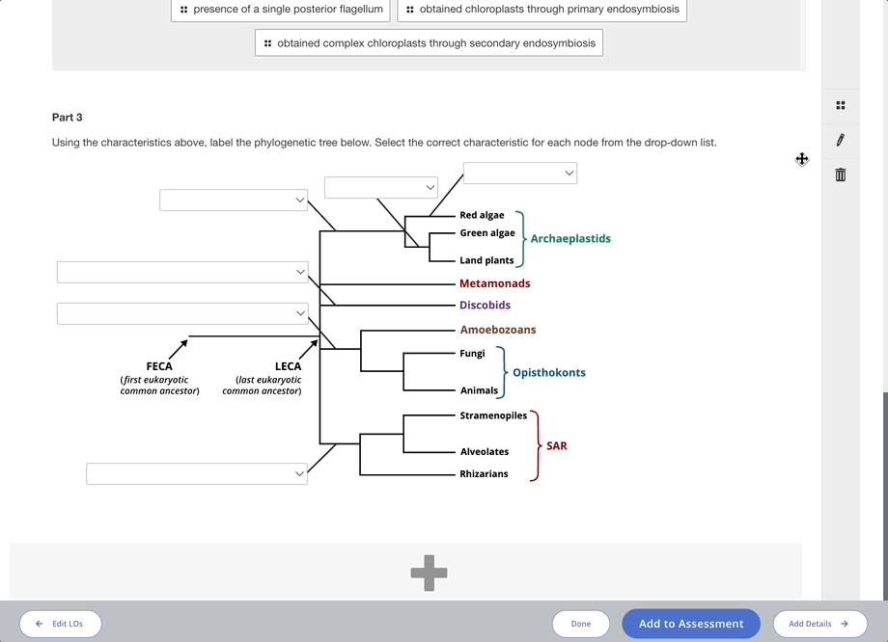Click the arrow icon on the Add Details button

[x=846, y=624]
